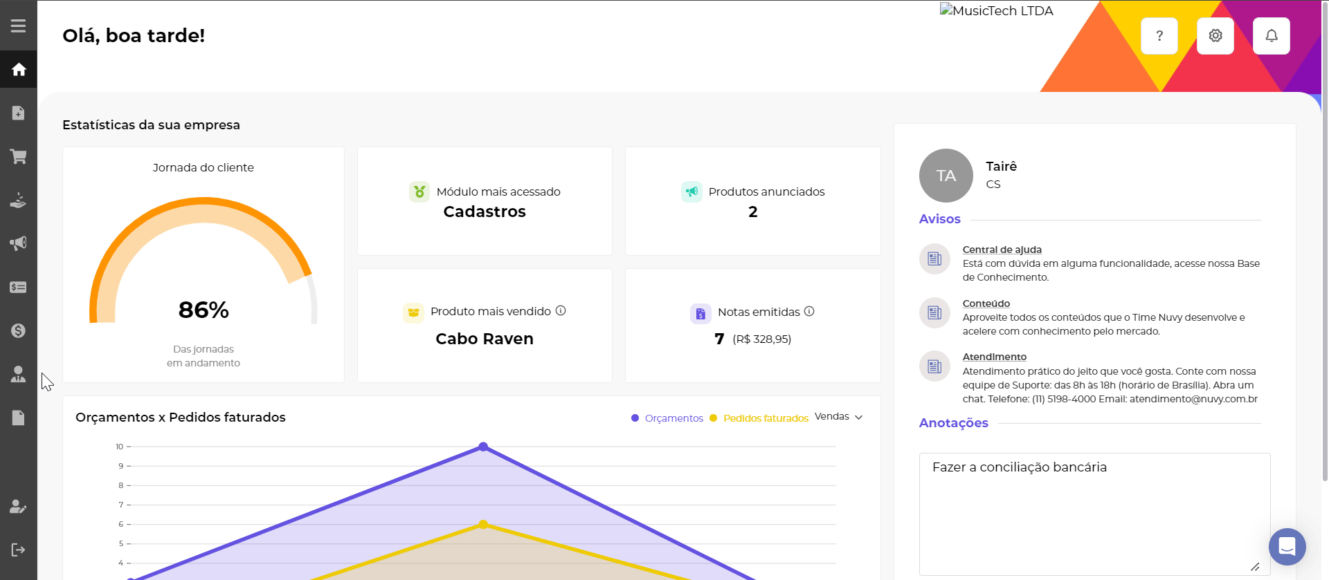Open the chat support bubble

1287,547
